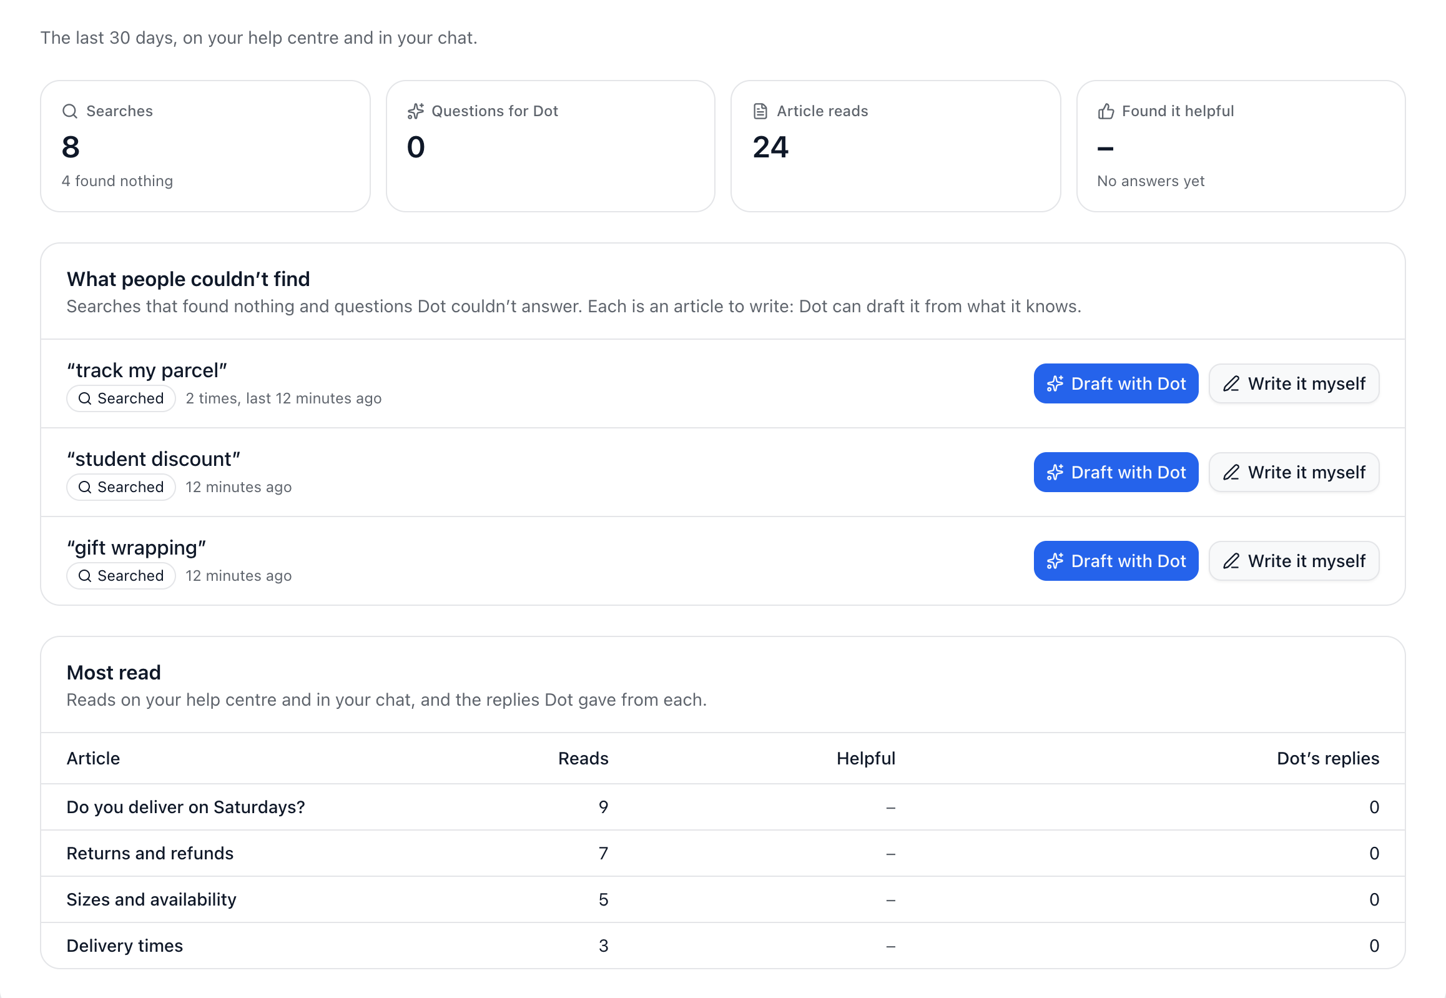Click the Searched tag under track my parcel
This screenshot has width=1446, height=998.
(120, 399)
